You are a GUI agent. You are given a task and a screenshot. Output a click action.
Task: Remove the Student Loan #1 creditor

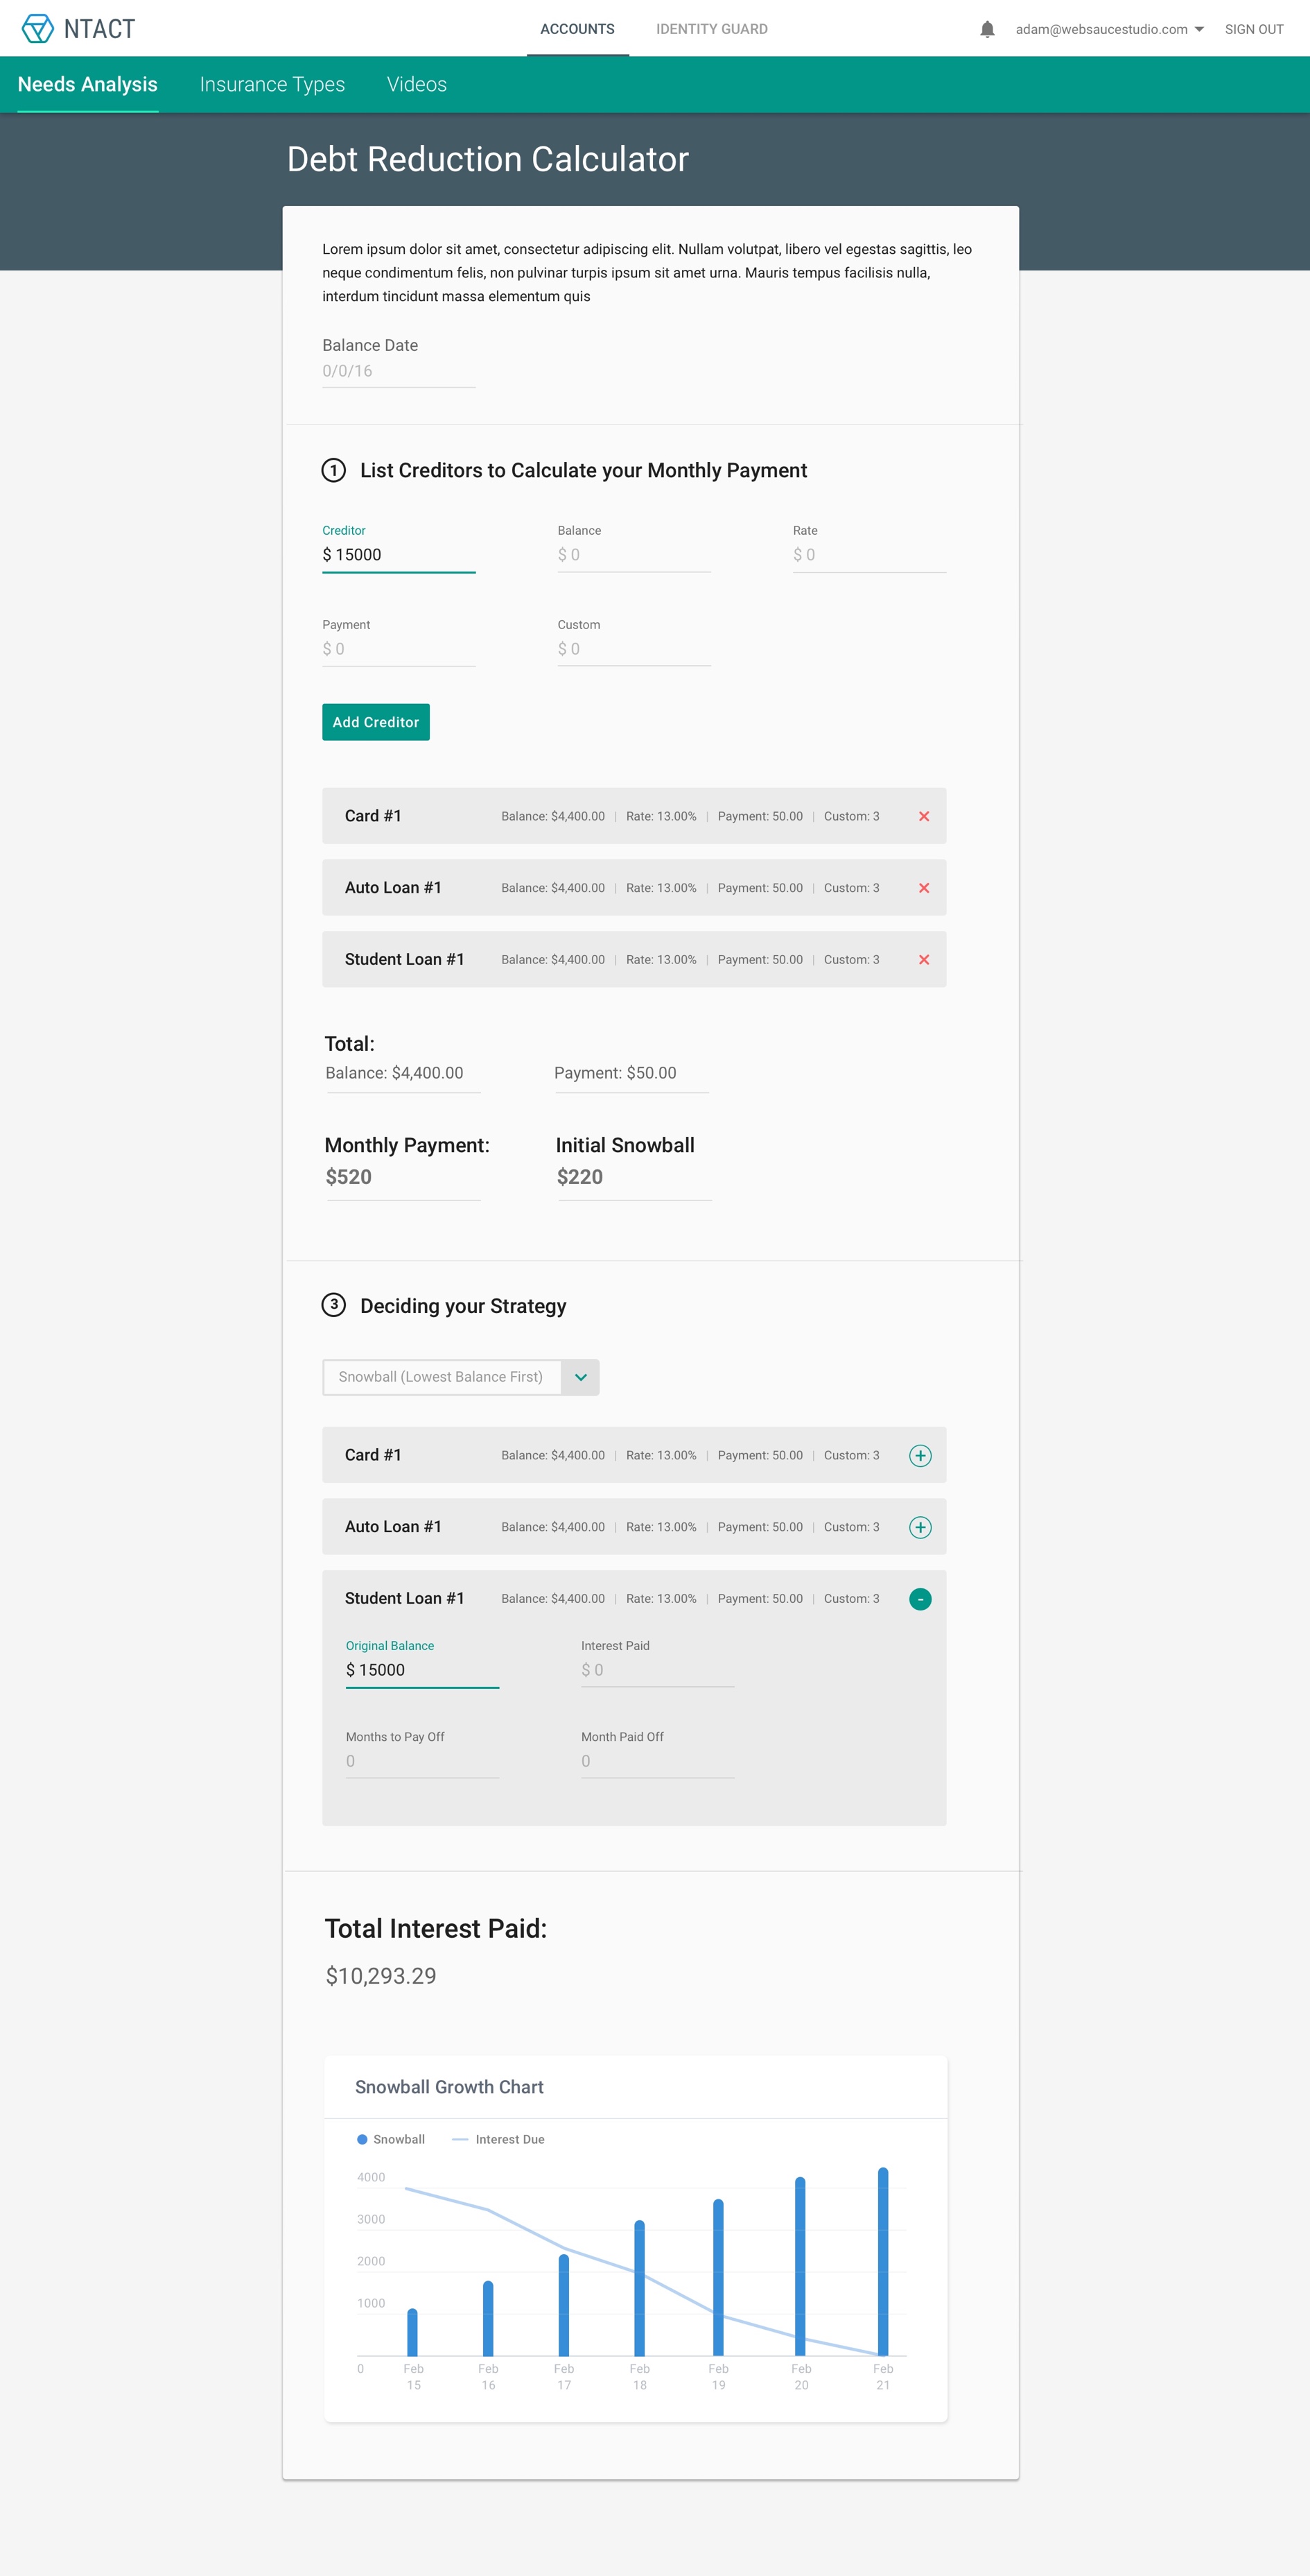click(x=923, y=960)
